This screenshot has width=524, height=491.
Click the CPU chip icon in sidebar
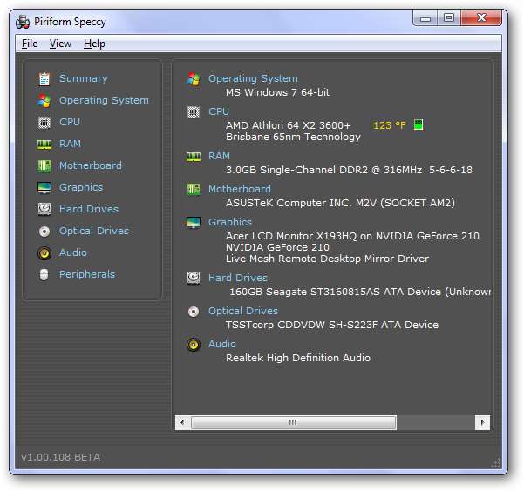(44, 122)
